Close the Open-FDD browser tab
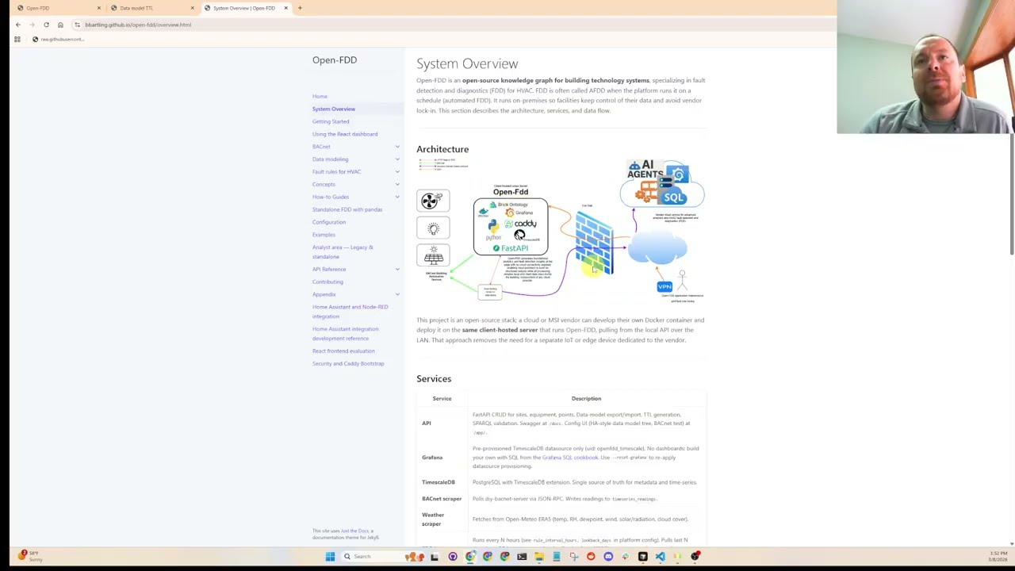Image resolution: width=1015 pixels, height=571 pixels. pos(99,8)
